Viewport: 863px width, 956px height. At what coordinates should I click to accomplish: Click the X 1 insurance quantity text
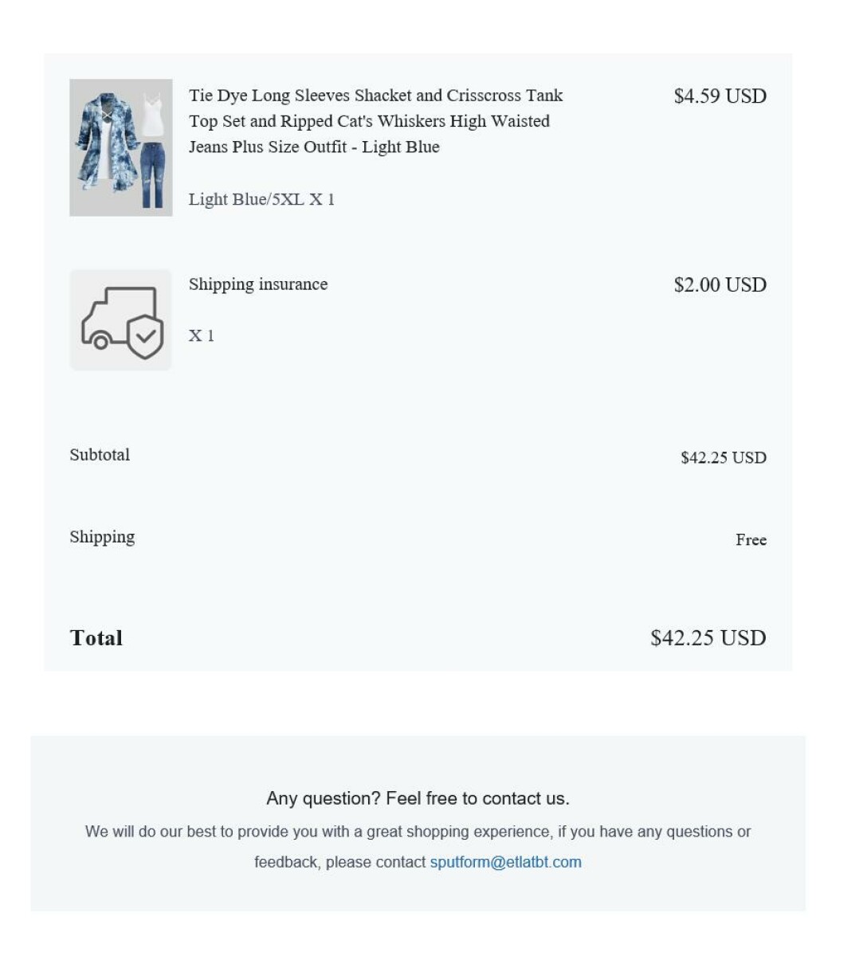(x=201, y=335)
